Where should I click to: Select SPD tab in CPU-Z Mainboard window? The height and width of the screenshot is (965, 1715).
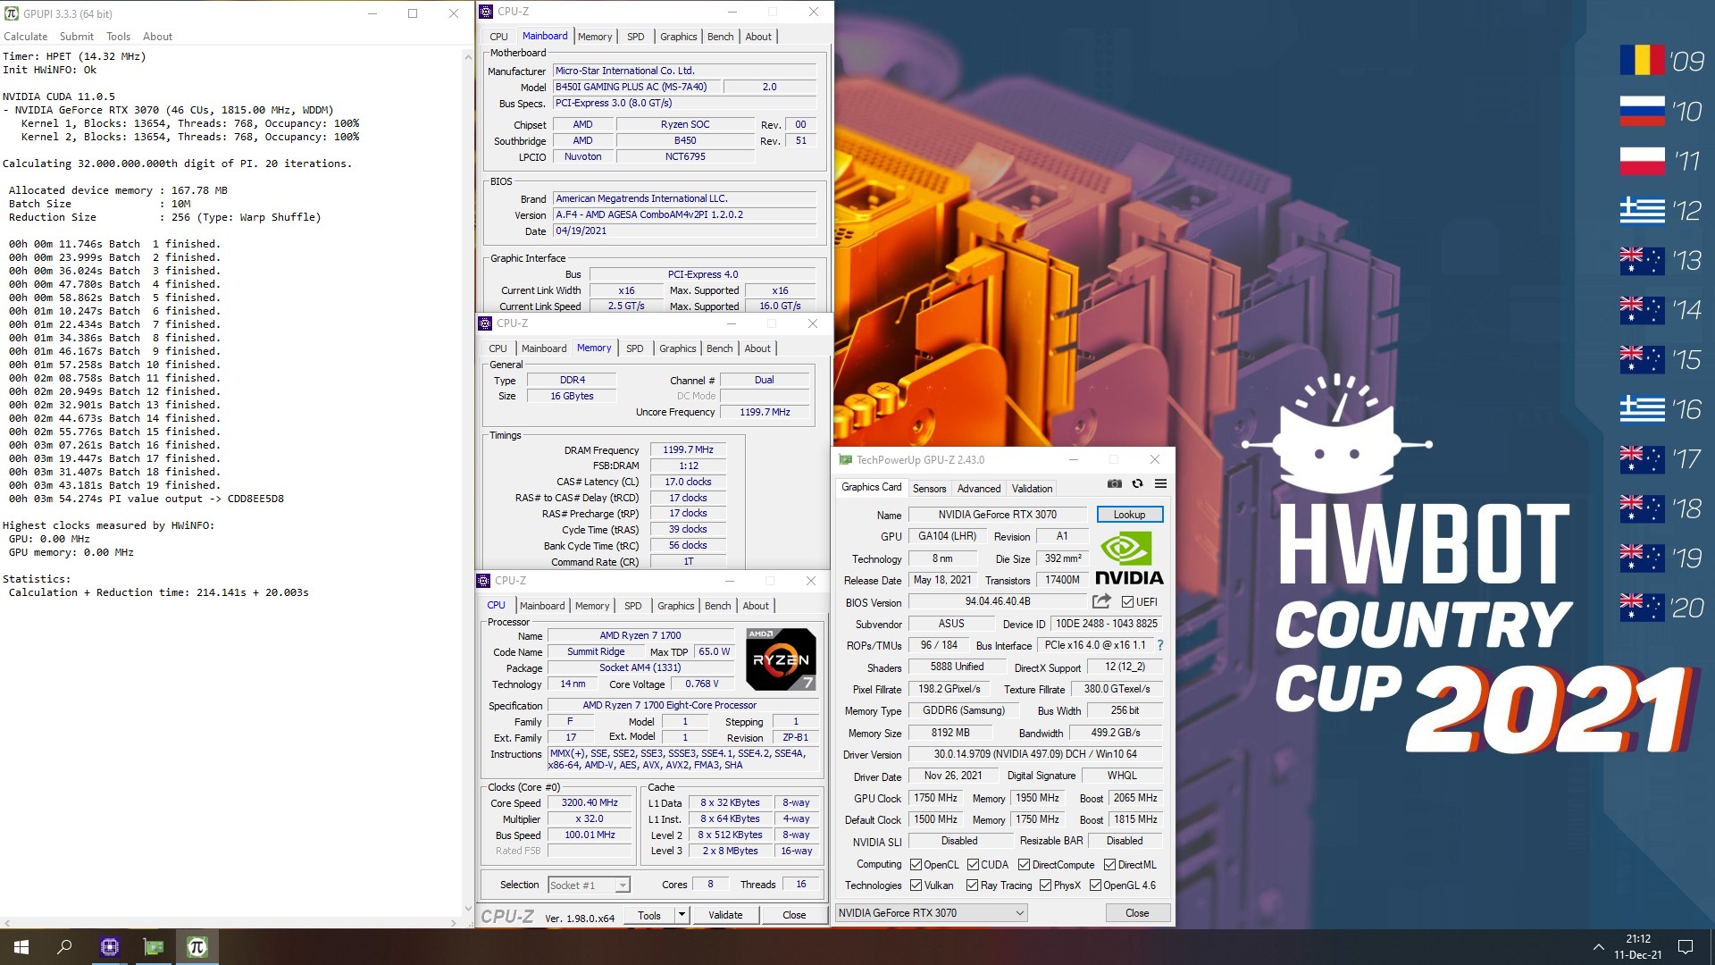pos(635,37)
